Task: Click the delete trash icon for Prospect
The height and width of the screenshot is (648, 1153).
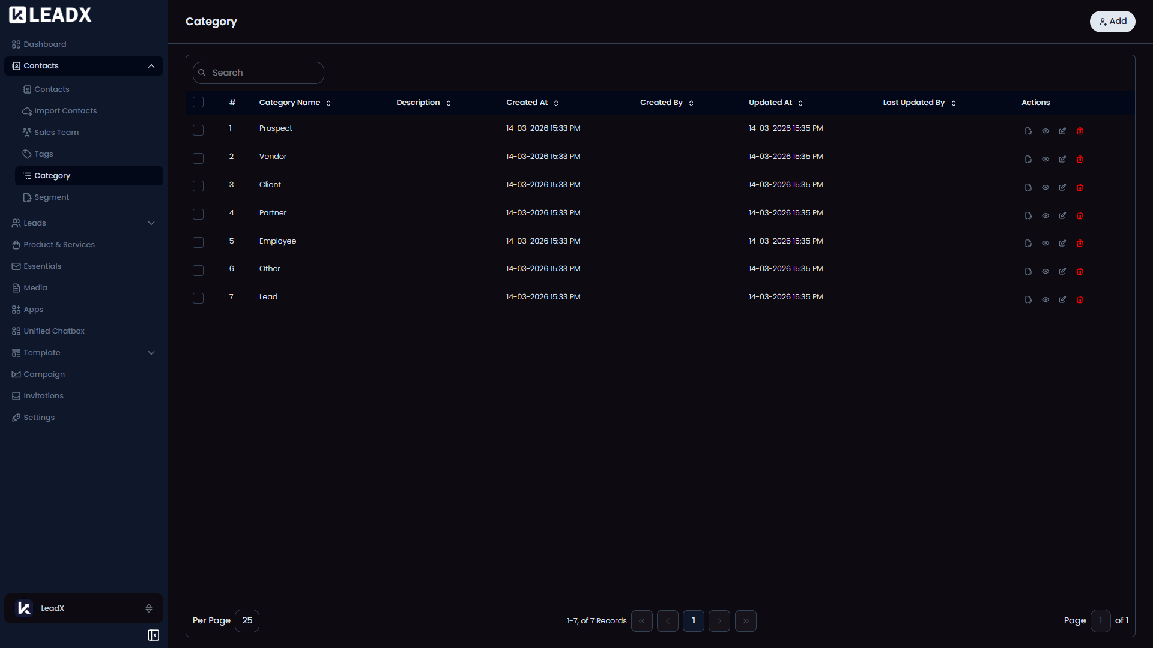Action: [1080, 130]
